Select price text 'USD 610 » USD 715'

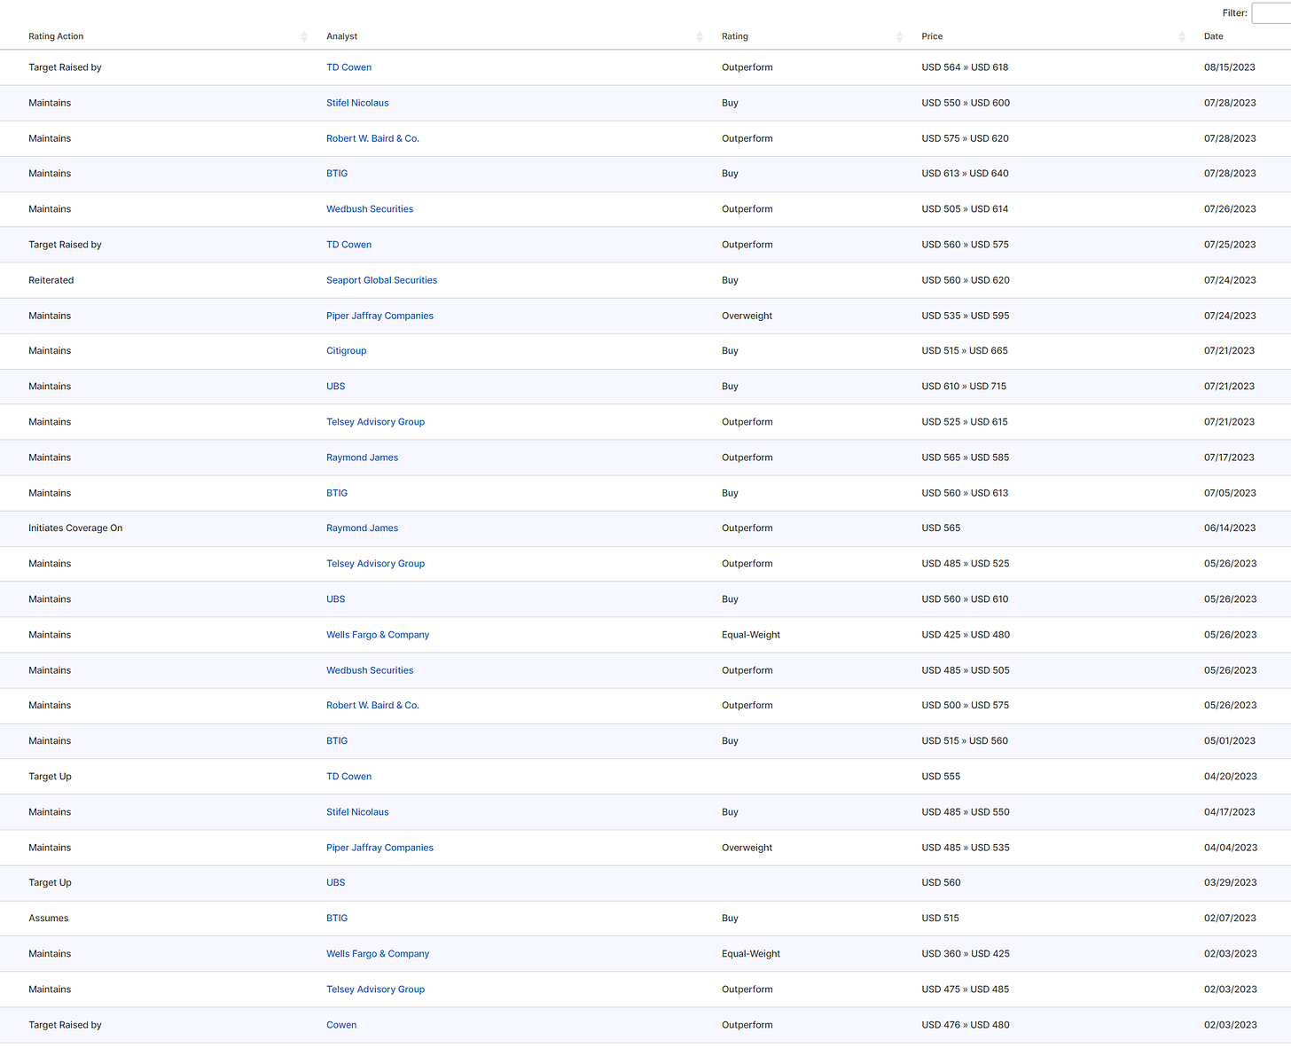coord(964,387)
